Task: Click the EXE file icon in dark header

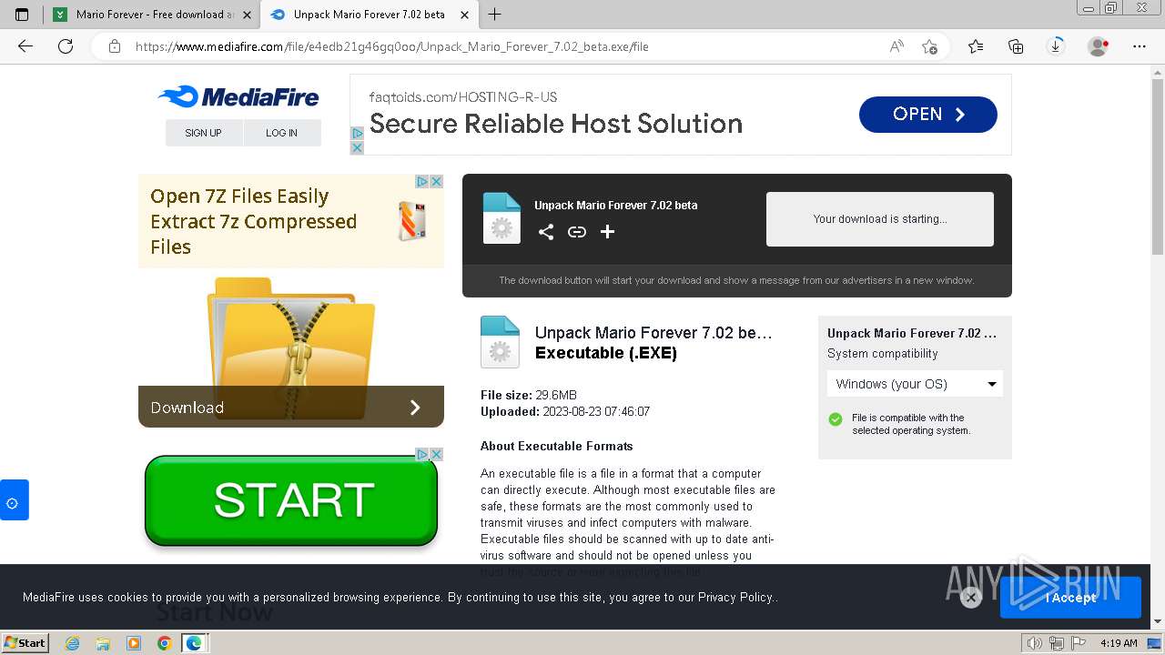Action: click(x=501, y=218)
